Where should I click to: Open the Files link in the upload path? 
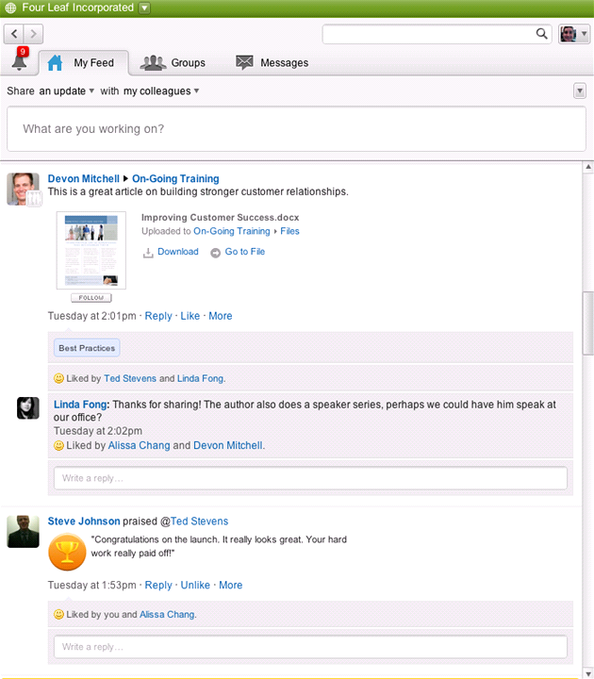(289, 231)
